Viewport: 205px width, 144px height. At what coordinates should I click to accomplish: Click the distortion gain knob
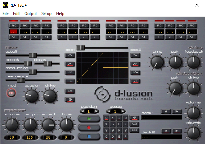point(175,89)
